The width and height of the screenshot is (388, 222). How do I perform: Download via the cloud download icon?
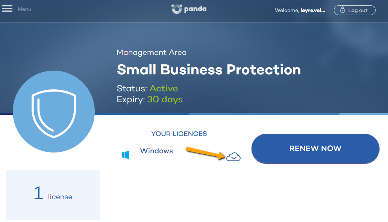pyautogui.click(x=233, y=157)
